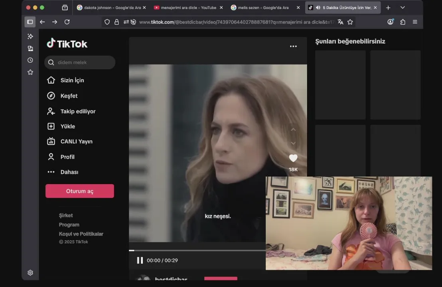
Task: Open the tracking protection shield icon
Action: [107, 22]
